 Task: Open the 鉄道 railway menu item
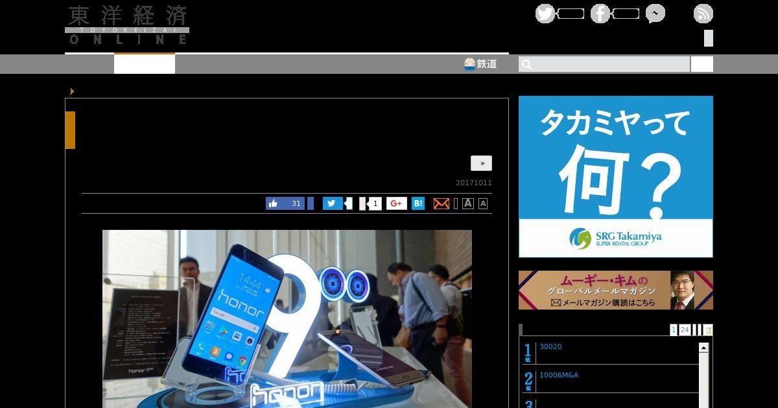click(x=480, y=63)
